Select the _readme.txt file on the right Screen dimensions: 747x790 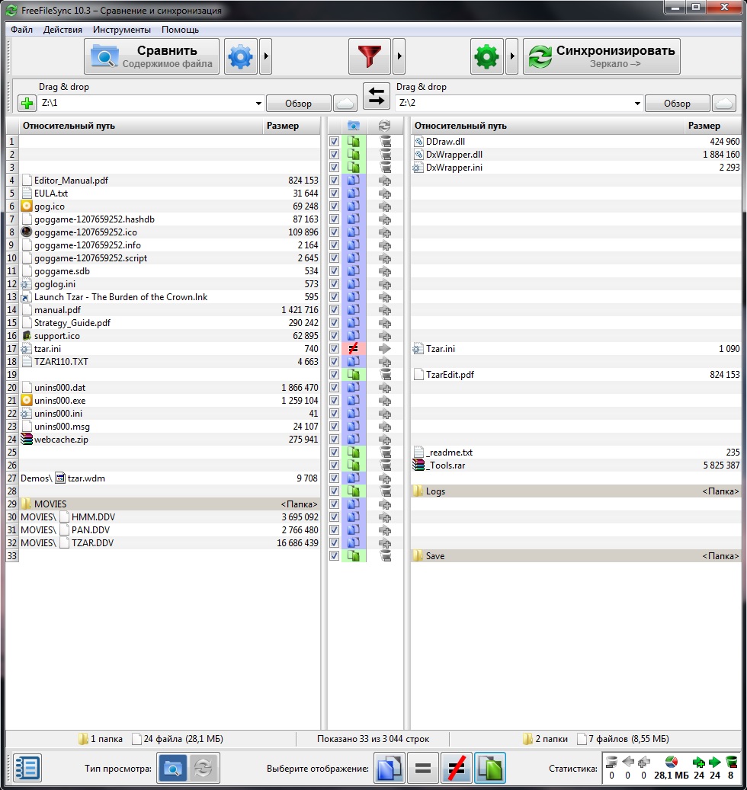tap(575, 453)
